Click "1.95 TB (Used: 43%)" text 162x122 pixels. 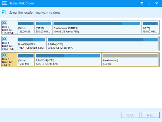[47, 64]
